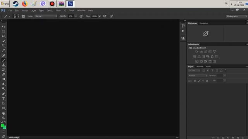Image resolution: width=248 pixels, height=139 pixels.
Task: Swap foreground and background colors
Action: [5, 122]
